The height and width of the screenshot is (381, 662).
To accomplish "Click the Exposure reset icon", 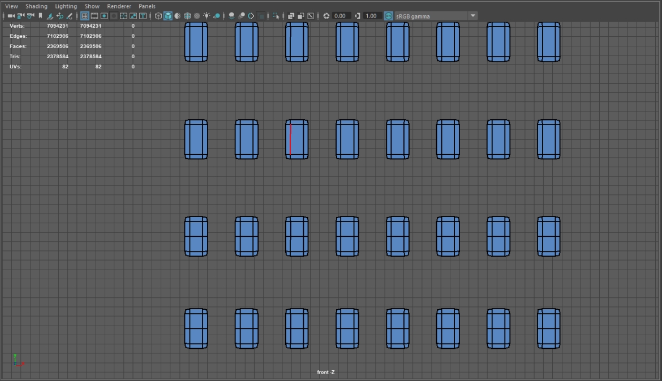I will [326, 16].
